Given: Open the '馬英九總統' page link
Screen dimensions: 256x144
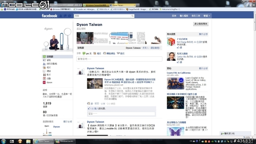Looking at the screenshot, I should (x=182, y=54).
